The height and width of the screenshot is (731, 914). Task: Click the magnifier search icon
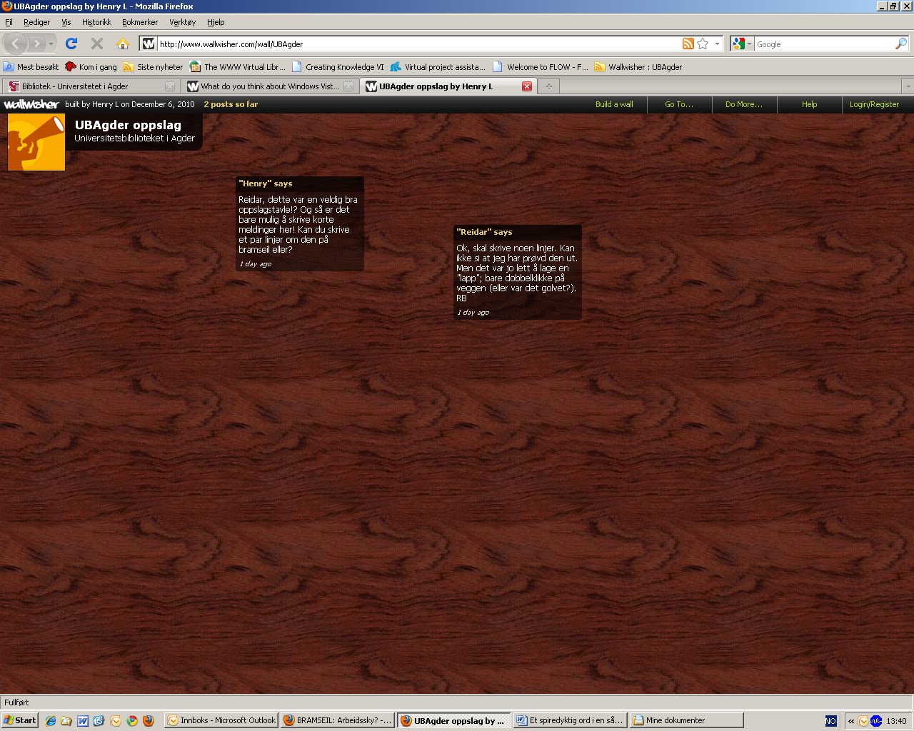(x=901, y=44)
